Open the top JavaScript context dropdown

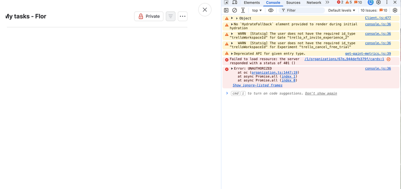(257, 10)
